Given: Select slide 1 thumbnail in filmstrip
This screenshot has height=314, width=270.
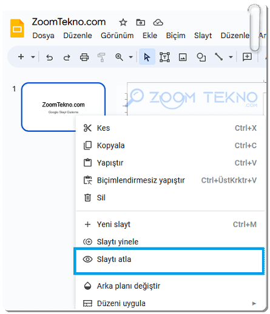Looking at the screenshot, I should tap(63, 107).
